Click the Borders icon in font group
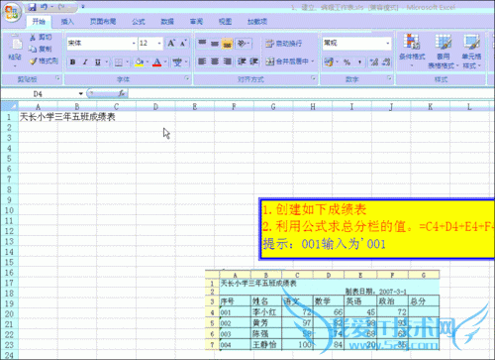Viewport: 495px width, 360px height. [x=119, y=61]
